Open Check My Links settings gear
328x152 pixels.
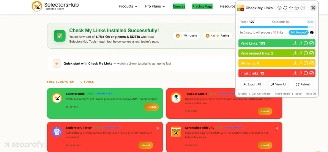click(x=279, y=8)
